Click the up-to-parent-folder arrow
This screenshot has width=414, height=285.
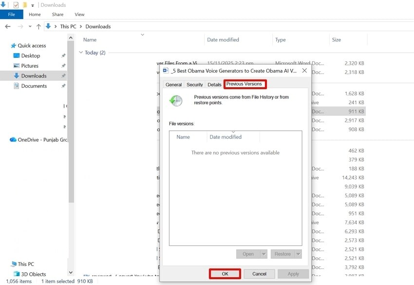38,26
